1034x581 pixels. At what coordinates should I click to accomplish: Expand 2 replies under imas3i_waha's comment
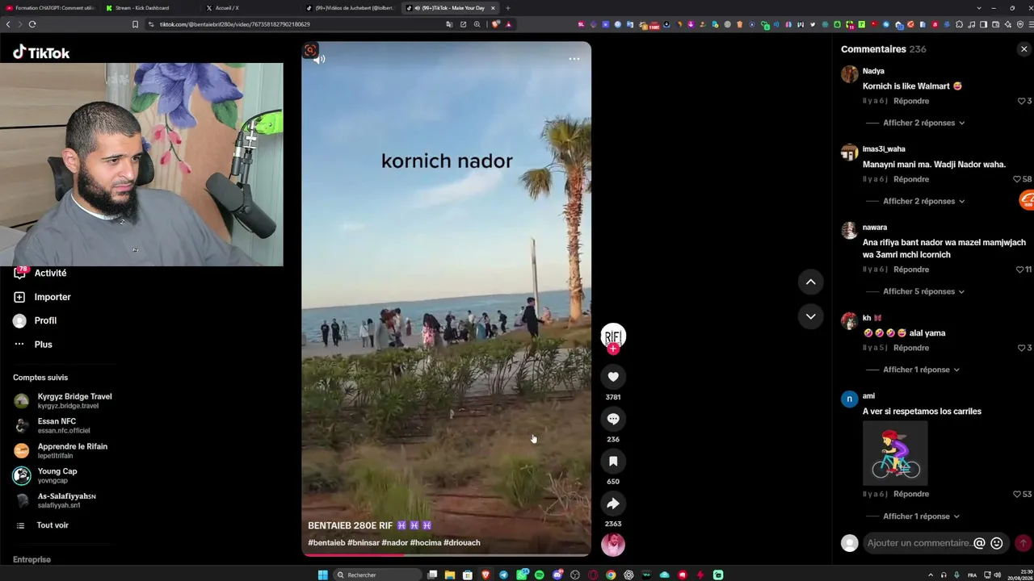tap(923, 201)
